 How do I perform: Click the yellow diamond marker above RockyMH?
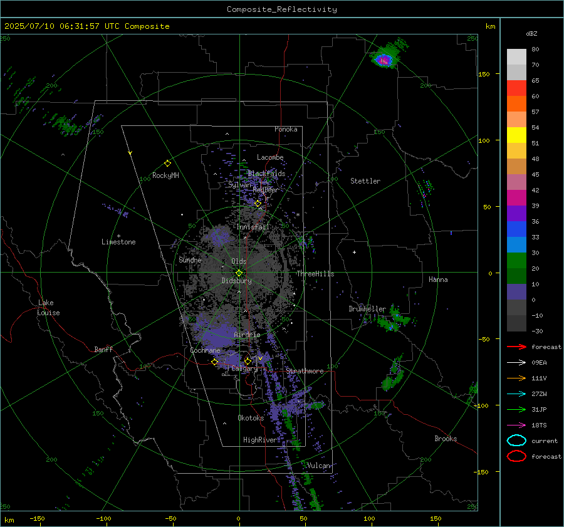point(167,164)
